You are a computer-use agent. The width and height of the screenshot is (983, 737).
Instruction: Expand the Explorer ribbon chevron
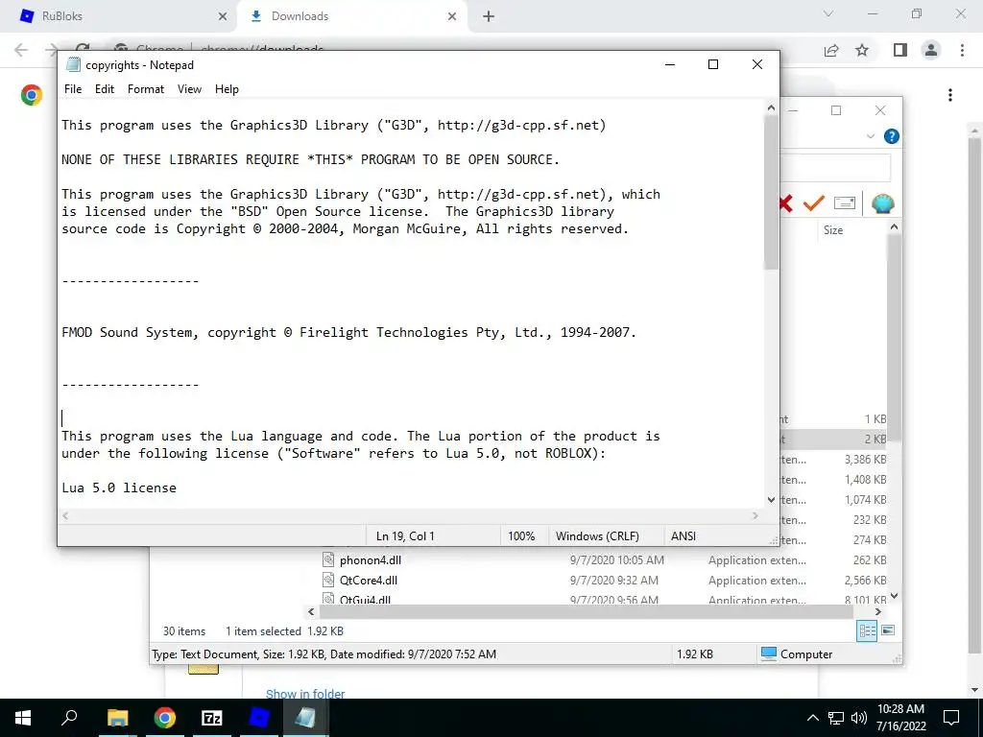click(870, 136)
